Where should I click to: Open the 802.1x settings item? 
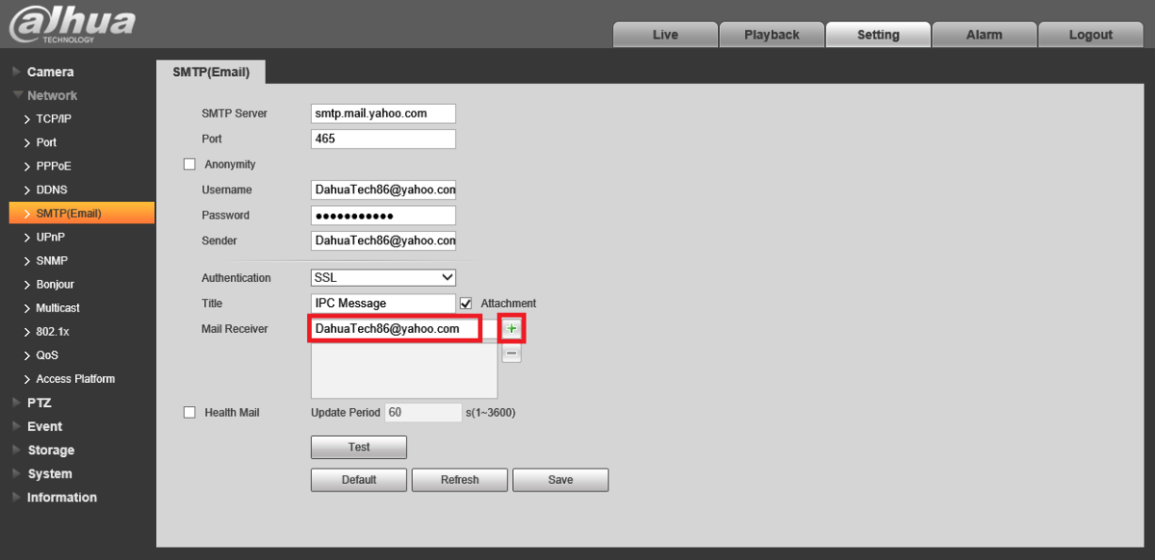click(x=53, y=332)
